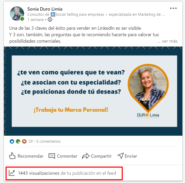Open the 1443 visualizaciones stats

point(67,173)
